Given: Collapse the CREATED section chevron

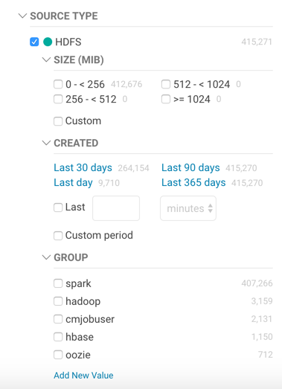Looking at the screenshot, I should 46,143.
